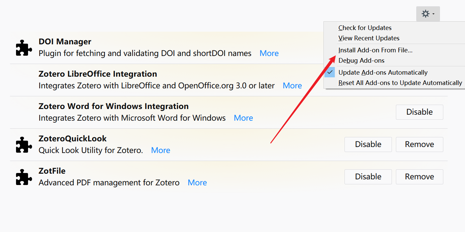The height and width of the screenshot is (232, 465).
Task: Expand More details for ZotFile
Action: (x=197, y=183)
